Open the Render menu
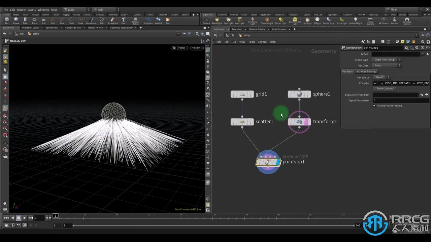Viewport: 431px width, 242px height. 21,10
